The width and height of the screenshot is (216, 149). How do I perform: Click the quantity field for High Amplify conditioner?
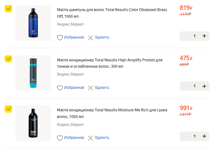pos(195,86)
